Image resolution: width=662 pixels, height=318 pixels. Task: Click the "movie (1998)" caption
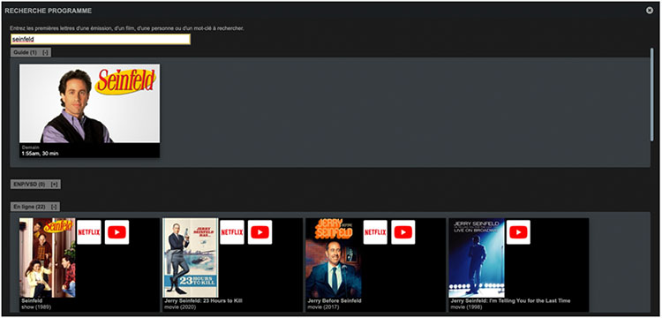[467, 307]
